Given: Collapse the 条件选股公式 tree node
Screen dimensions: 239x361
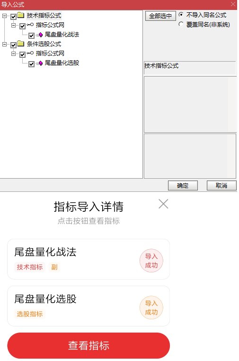Looking at the screenshot, I should (4, 44).
